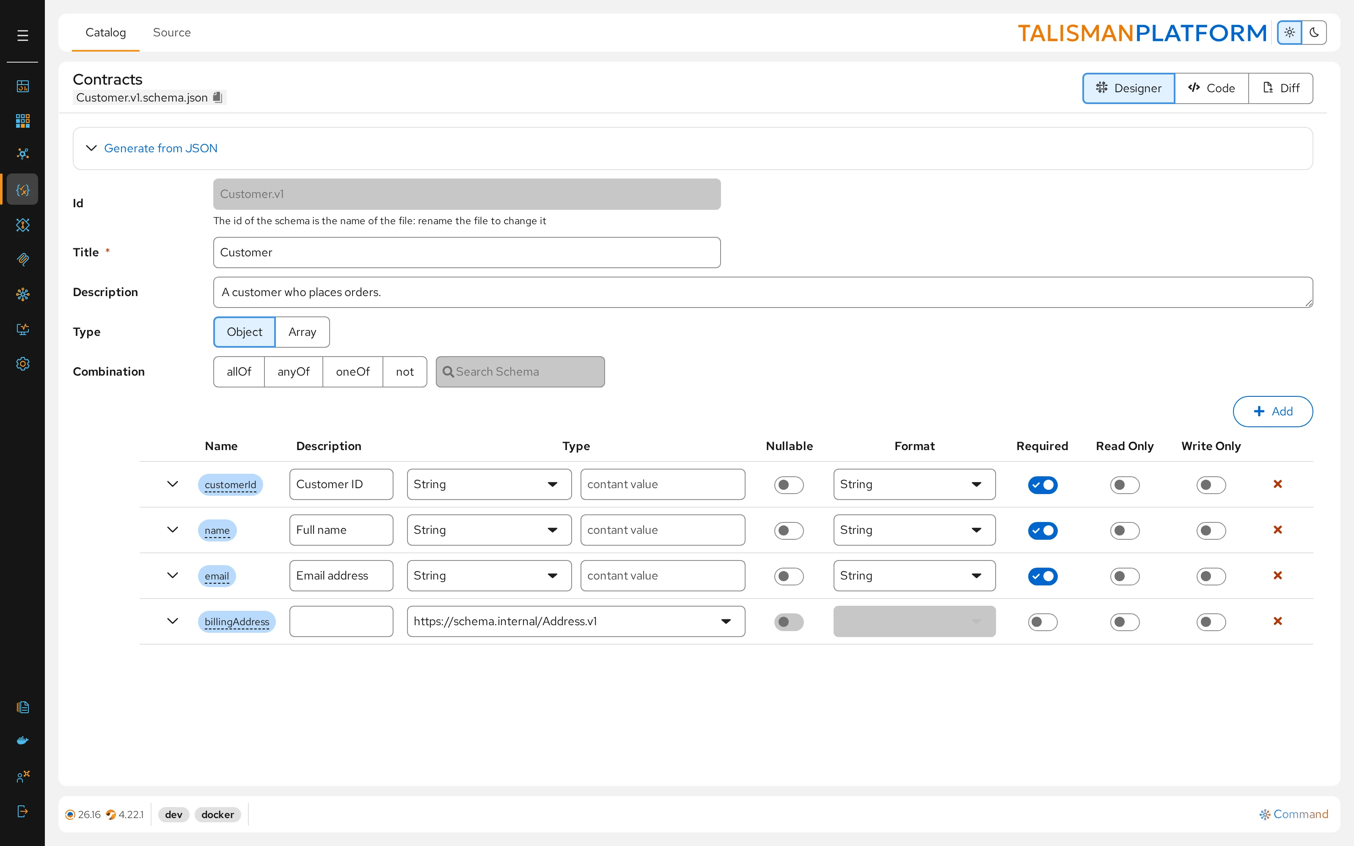Open the Format dropdown for email
Viewport: 1354px width, 846px height.
[914, 576]
